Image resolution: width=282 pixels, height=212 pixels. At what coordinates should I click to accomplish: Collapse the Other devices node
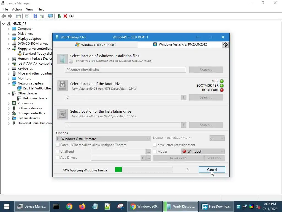[x=9, y=93]
